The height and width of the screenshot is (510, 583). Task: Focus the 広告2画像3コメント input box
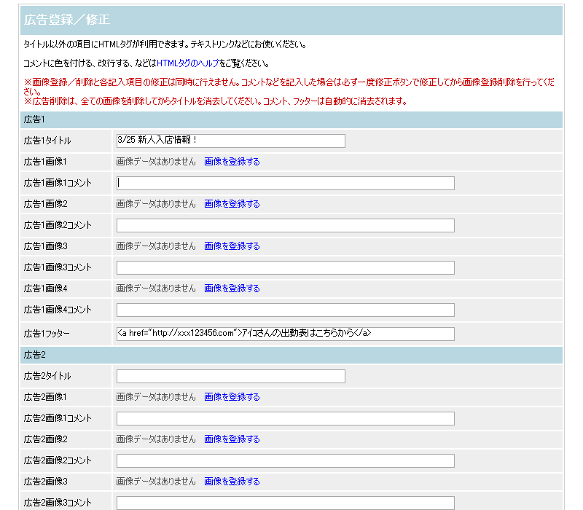click(x=284, y=502)
